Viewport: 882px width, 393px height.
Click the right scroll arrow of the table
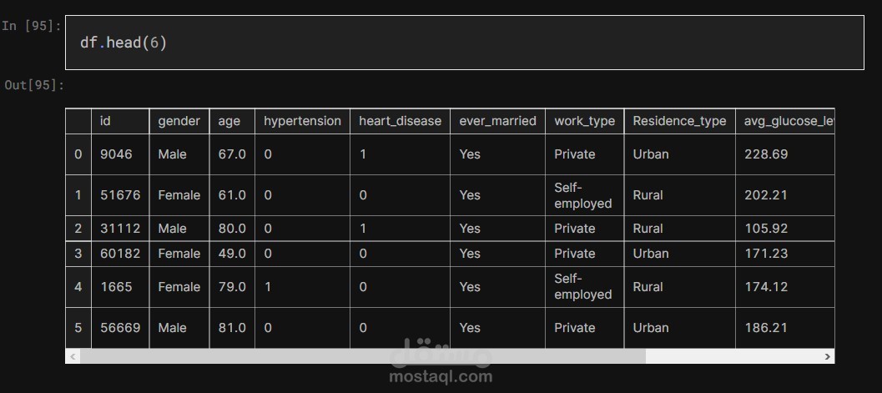pos(827,356)
